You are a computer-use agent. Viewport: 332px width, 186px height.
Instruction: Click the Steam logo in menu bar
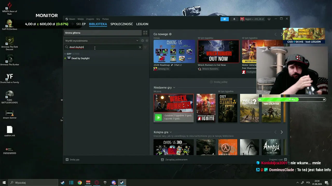[x=67, y=19]
